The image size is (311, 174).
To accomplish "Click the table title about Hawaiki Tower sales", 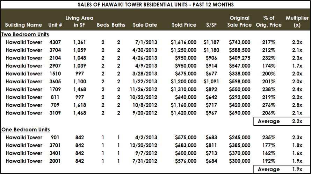I will 155,5.
